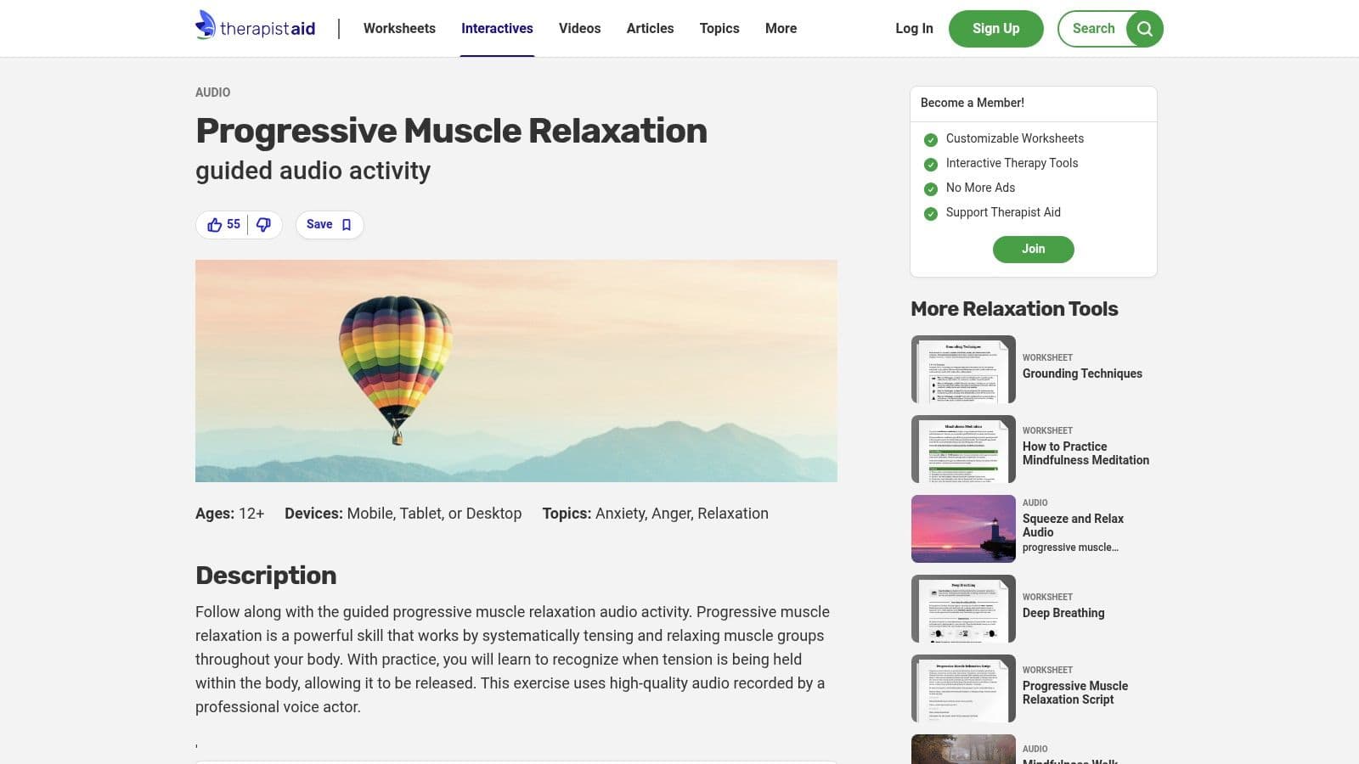This screenshot has height=764, width=1359.
Task: Click the thumbs up icon
Action: pyautogui.click(x=217, y=224)
